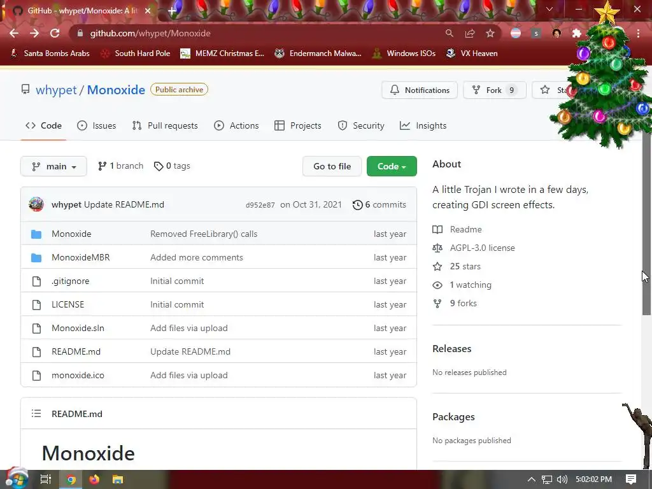Open the Insights tab
652x489 pixels.
pyautogui.click(x=423, y=125)
